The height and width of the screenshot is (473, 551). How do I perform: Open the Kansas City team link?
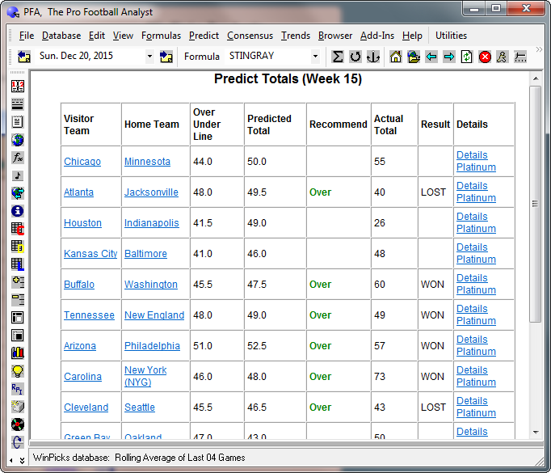click(90, 254)
